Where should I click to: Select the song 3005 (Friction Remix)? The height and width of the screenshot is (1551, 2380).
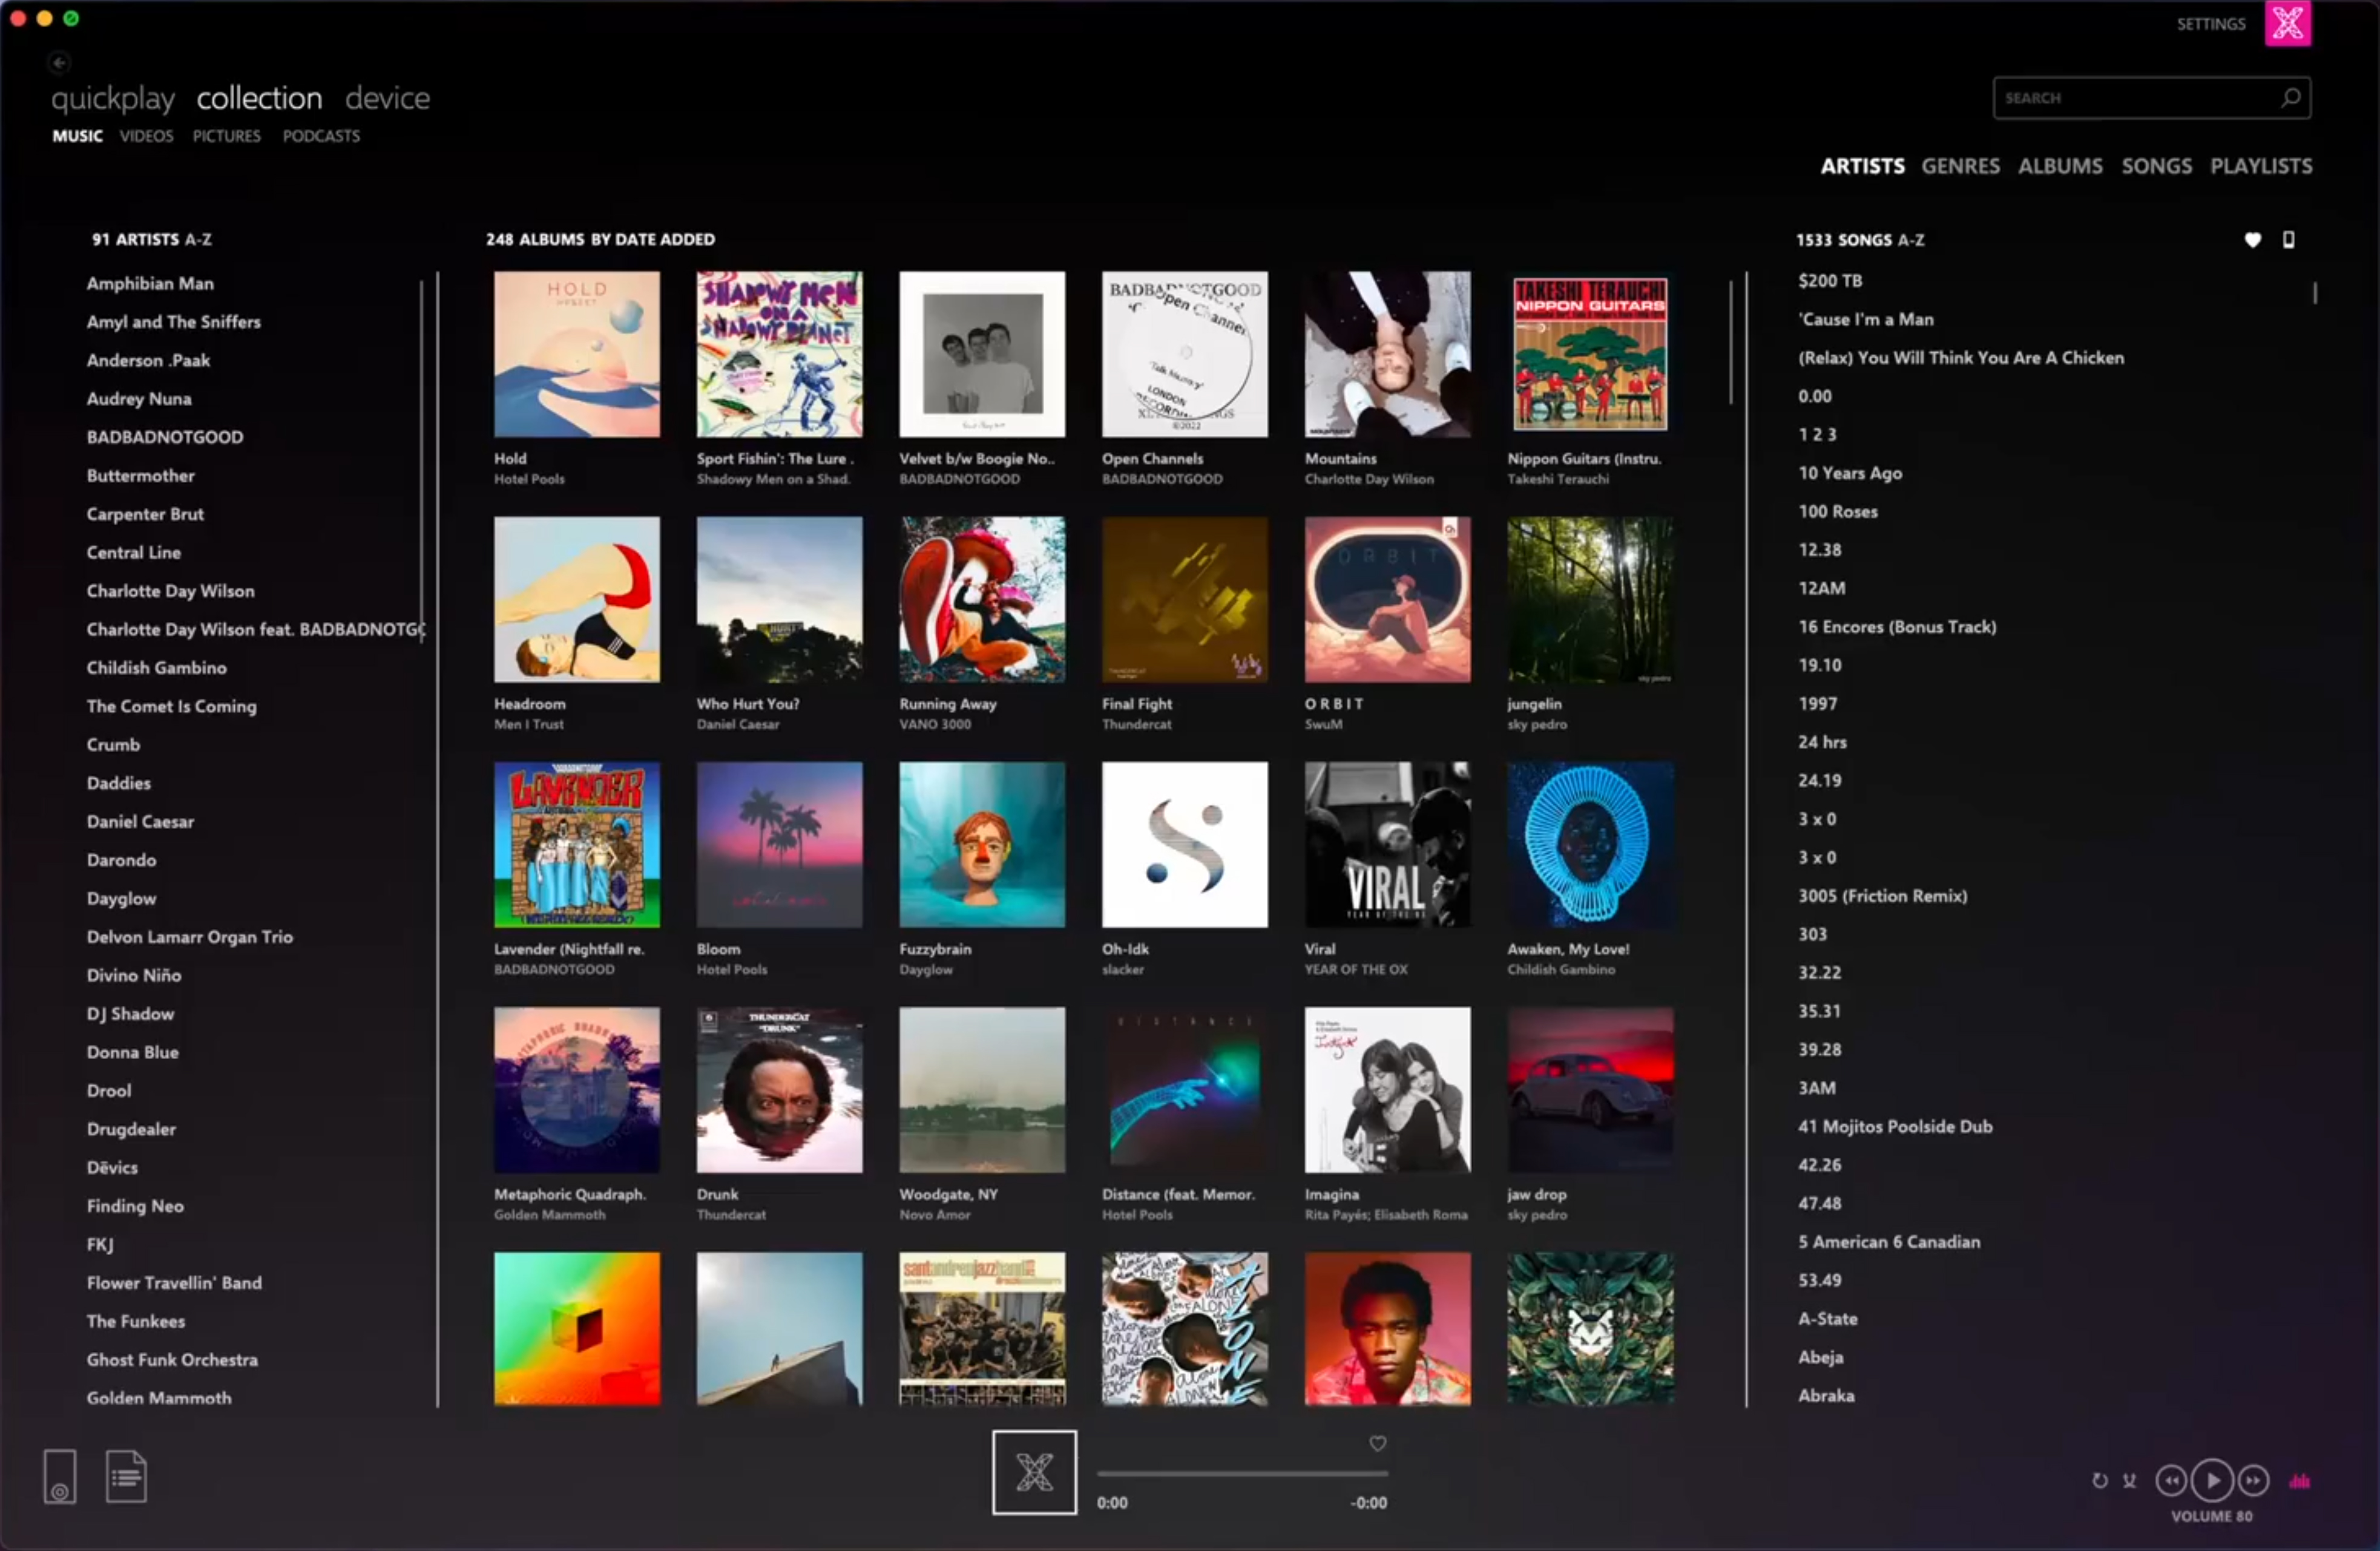(x=1882, y=897)
